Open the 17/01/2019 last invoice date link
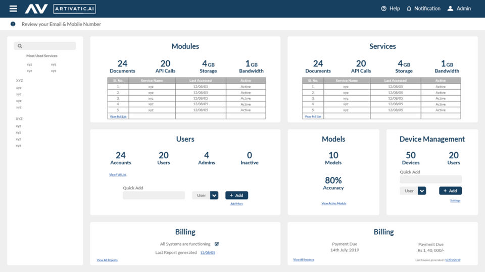The height and width of the screenshot is (272, 485). pyautogui.click(x=453, y=260)
